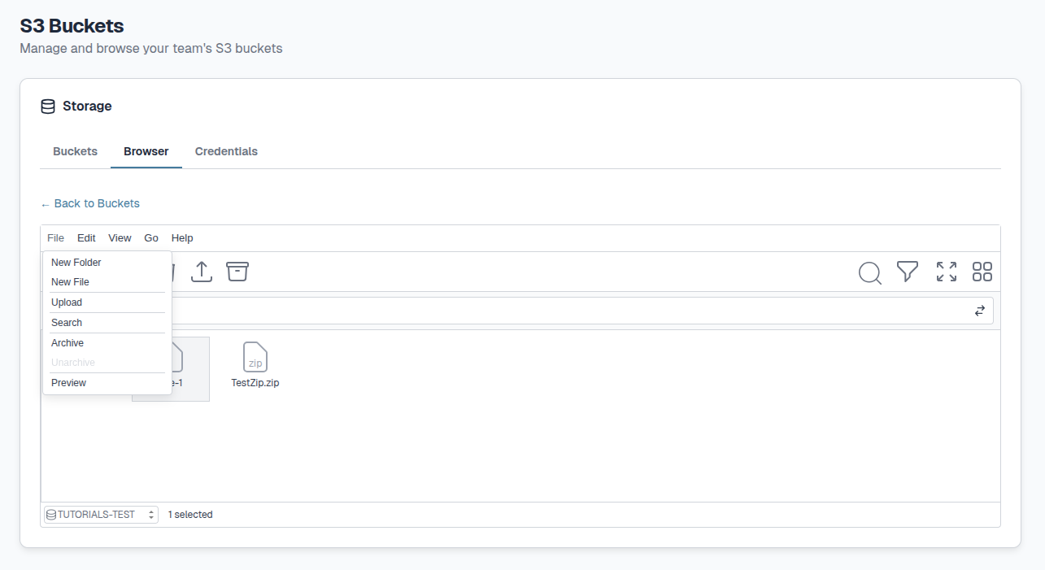Viewport: 1045px width, 570px height.
Task: Switch layout with the grid view icon
Action: 982,272
